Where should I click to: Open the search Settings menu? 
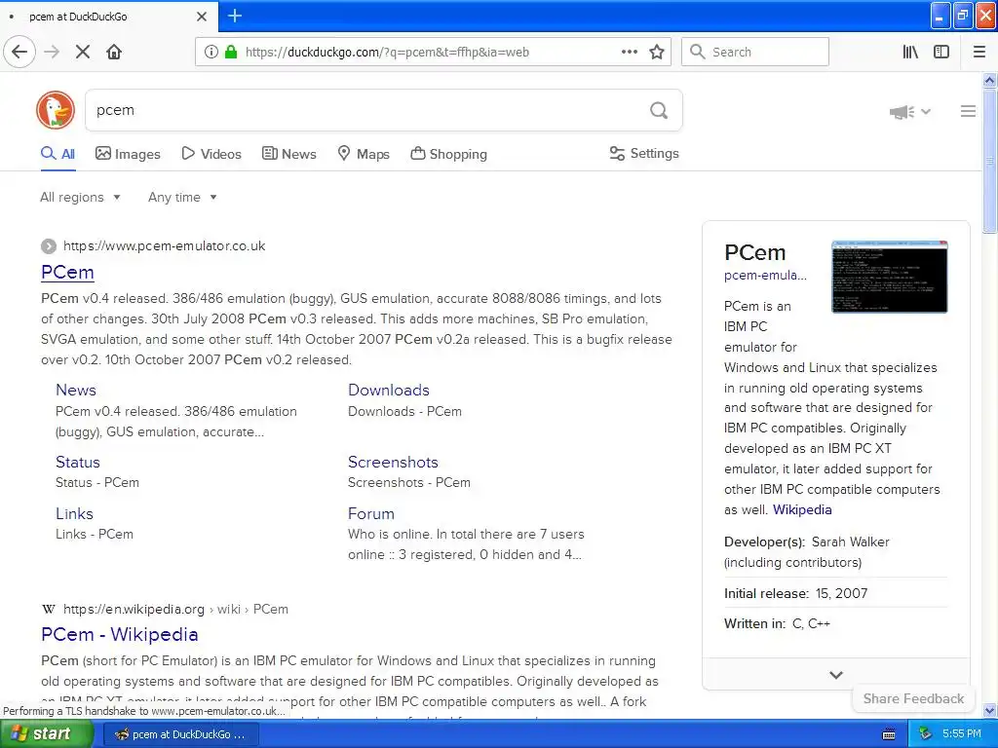(x=644, y=153)
